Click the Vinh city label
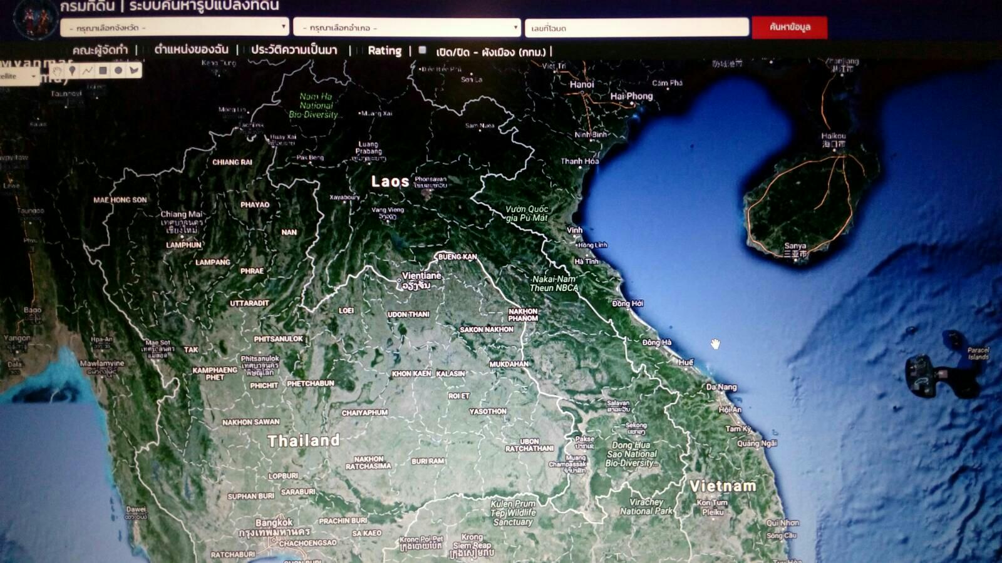 pos(574,230)
